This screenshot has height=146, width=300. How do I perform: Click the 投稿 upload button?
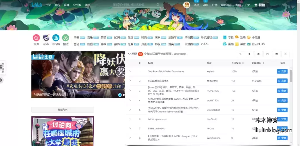tap(259, 5)
